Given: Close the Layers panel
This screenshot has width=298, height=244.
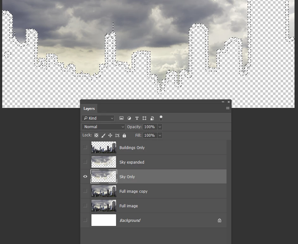Looking at the screenshot, I should (x=229, y=102).
